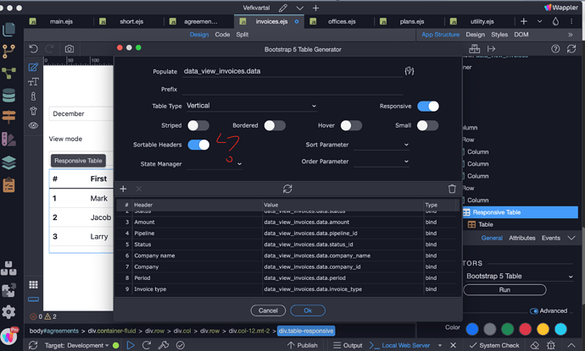Refresh the table columns list
Viewport: 585px width, 351px height.
pos(287,189)
